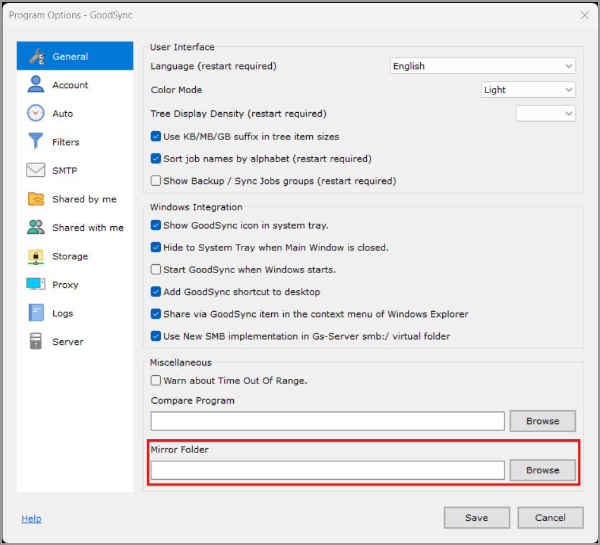Click the Server tower icon
The width and height of the screenshot is (600, 545).
coord(35,341)
